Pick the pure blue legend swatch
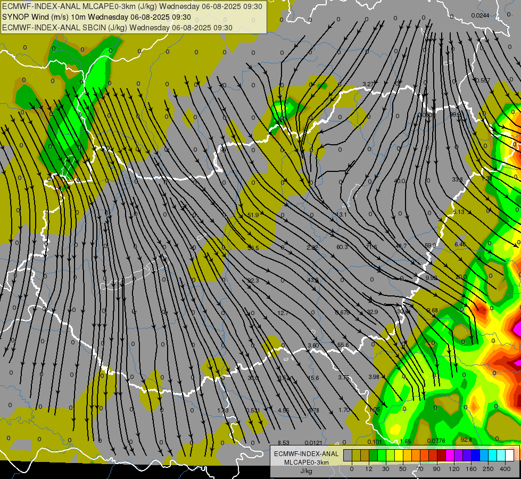This screenshot has height=479, width=521. [475, 455]
